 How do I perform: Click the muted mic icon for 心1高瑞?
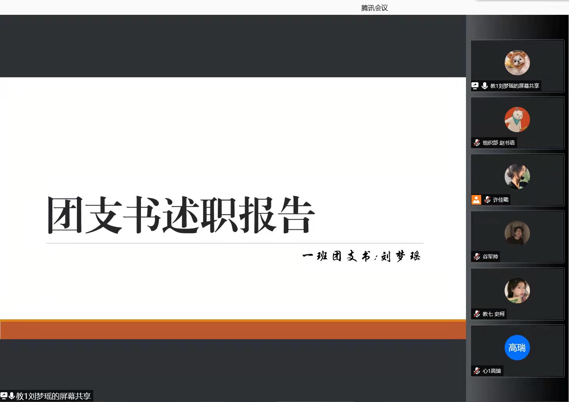pos(477,371)
